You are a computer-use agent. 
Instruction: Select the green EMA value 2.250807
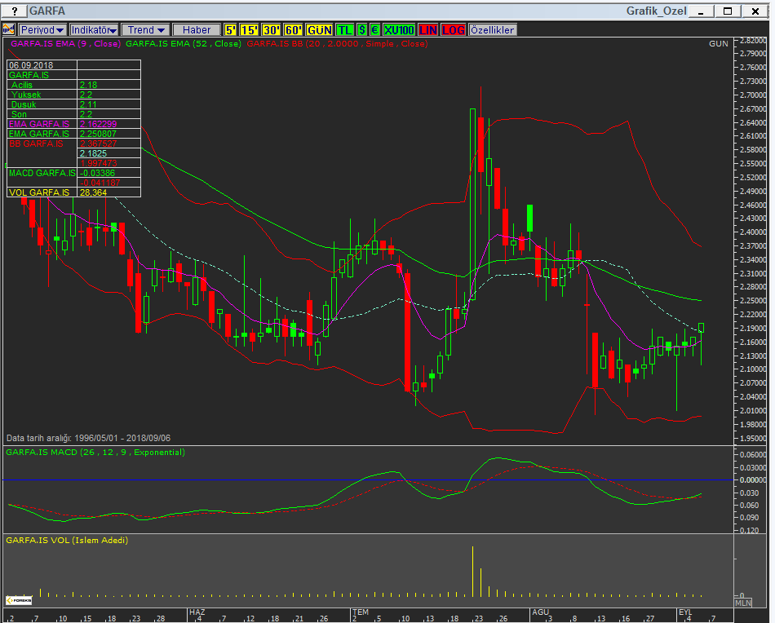pyautogui.click(x=108, y=134)
